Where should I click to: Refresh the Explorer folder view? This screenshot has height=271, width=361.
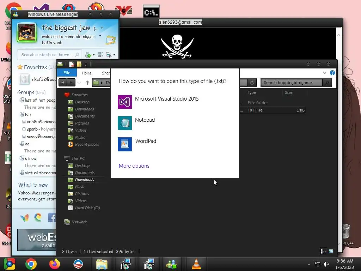tap(252, 83)
